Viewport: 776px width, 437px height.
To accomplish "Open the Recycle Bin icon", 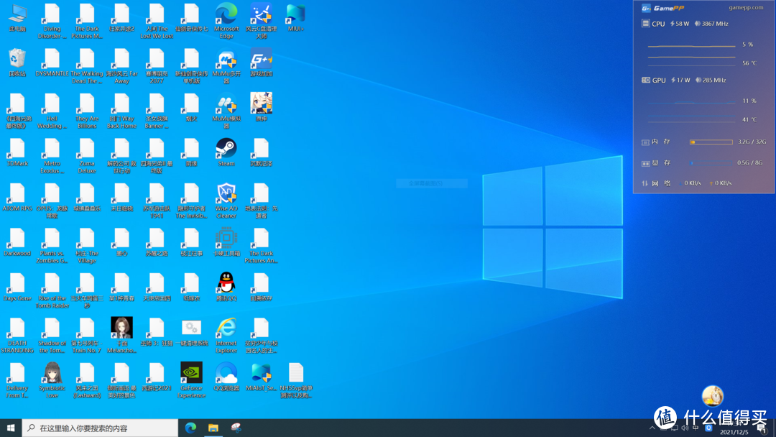I will click(17, 60).
